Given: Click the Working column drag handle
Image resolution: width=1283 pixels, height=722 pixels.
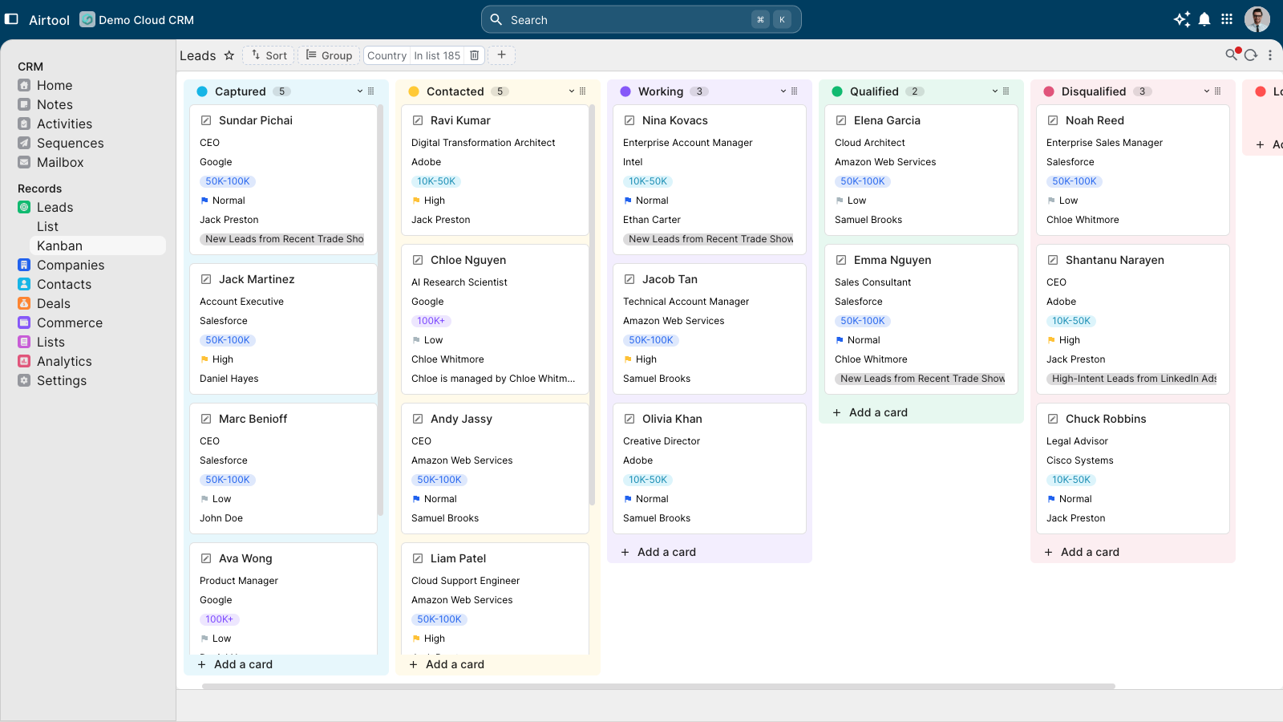Looking at the screenshot, I should click(x=795, y=91).
